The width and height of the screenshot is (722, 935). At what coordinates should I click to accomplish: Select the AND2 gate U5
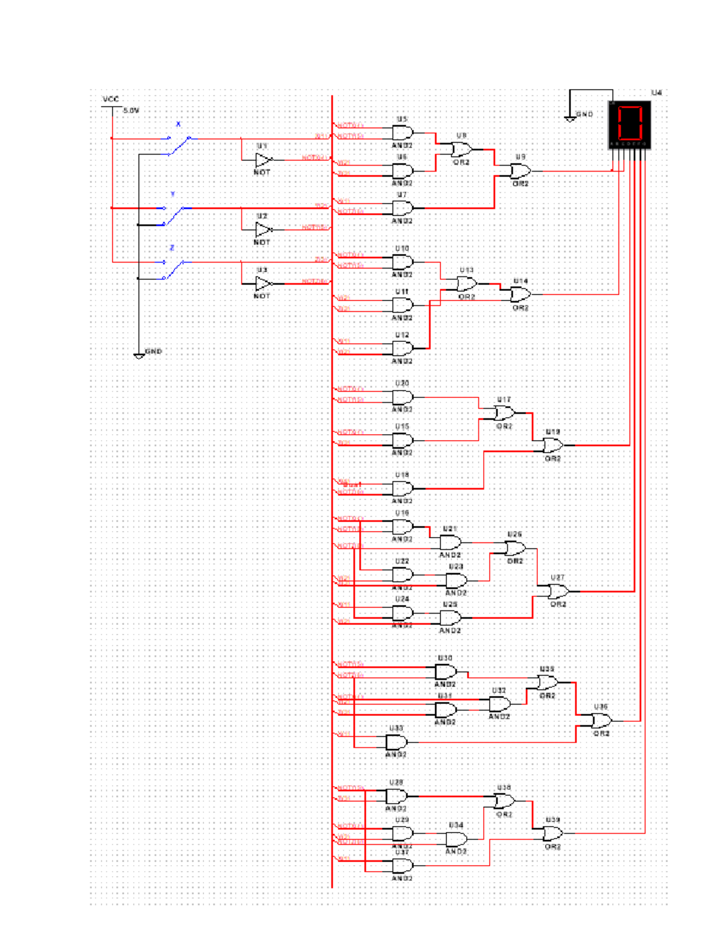(400, 131)
